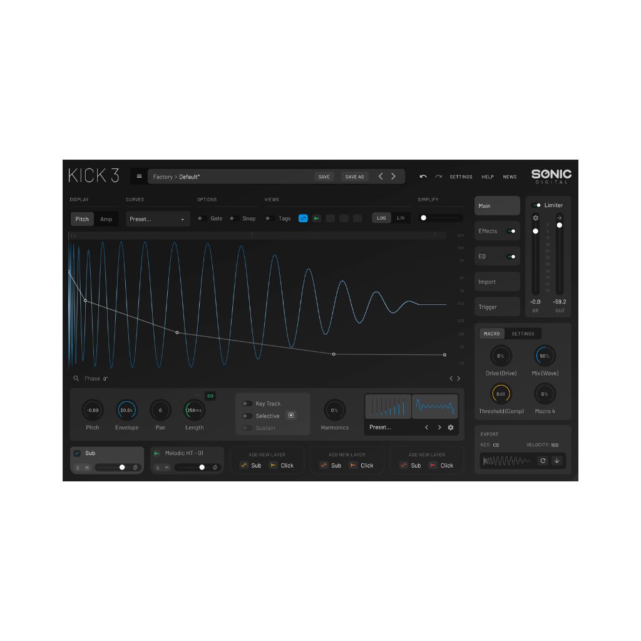Screen dimensions: 641x641
Task: Solo the Sub layer
Action: (78, 468)
